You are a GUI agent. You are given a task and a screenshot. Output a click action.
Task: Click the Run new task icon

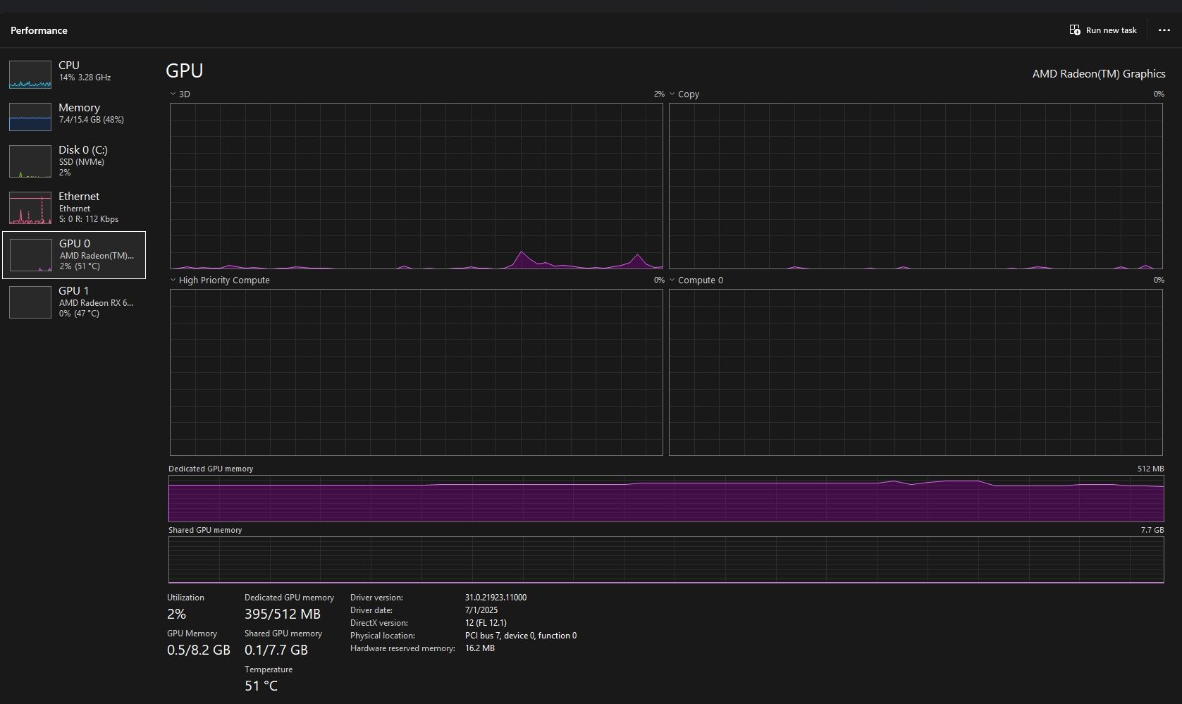tap(1075, 30)
